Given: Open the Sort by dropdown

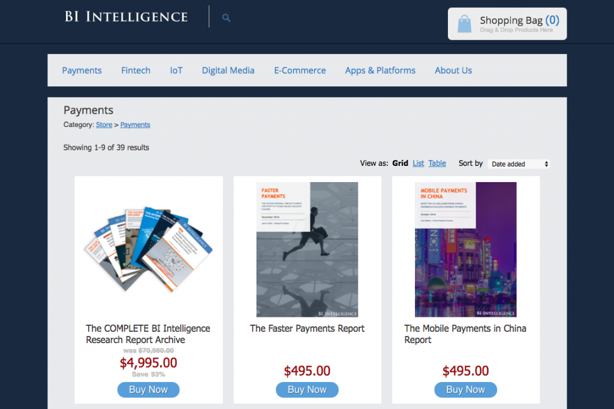Looking at the screenshot, I should click(x=518, y=163).
